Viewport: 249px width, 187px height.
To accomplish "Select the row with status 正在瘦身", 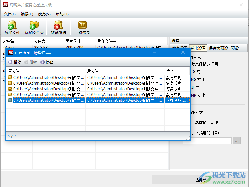I will (x=98, y=100).
